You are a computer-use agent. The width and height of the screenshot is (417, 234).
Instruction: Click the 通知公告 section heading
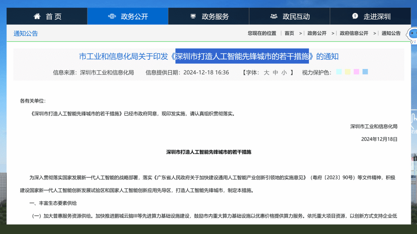26,34
